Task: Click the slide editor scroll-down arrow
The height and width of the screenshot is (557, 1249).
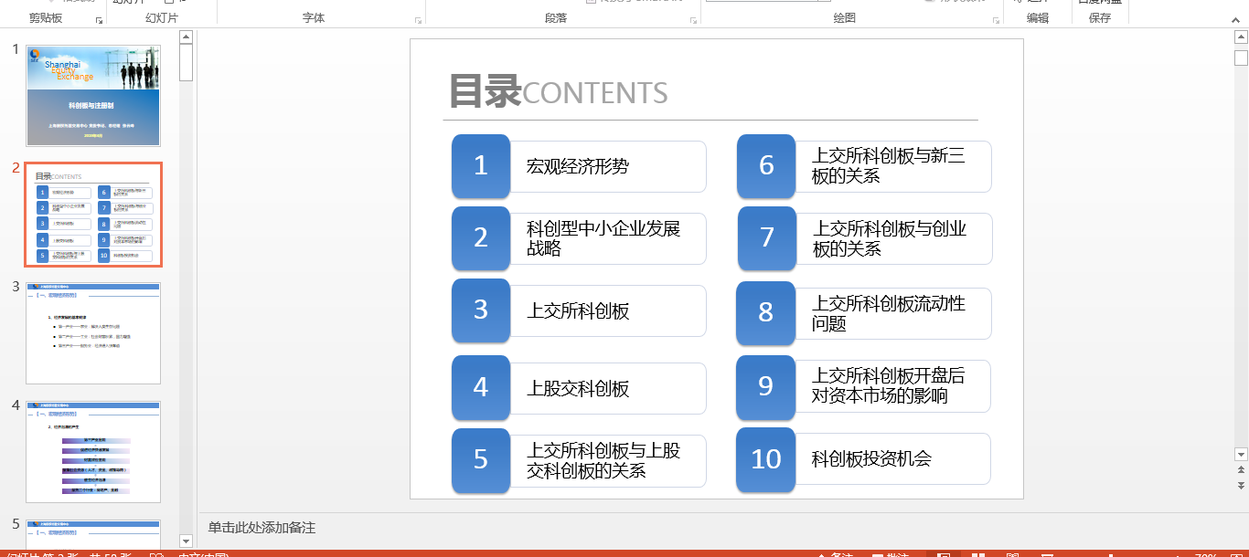Action: tap(1241, 454)
